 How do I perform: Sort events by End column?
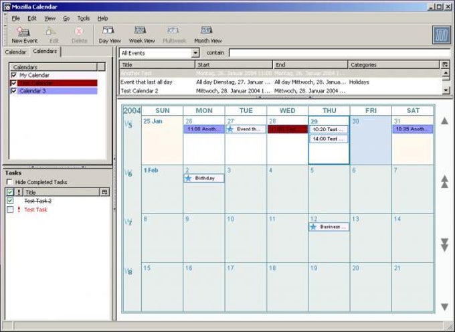tap(310, 65)
